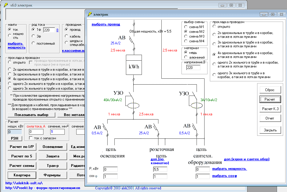Open the выбрать провод link
The width and height of the screenshot is (287, 192).
coord(106,25)
